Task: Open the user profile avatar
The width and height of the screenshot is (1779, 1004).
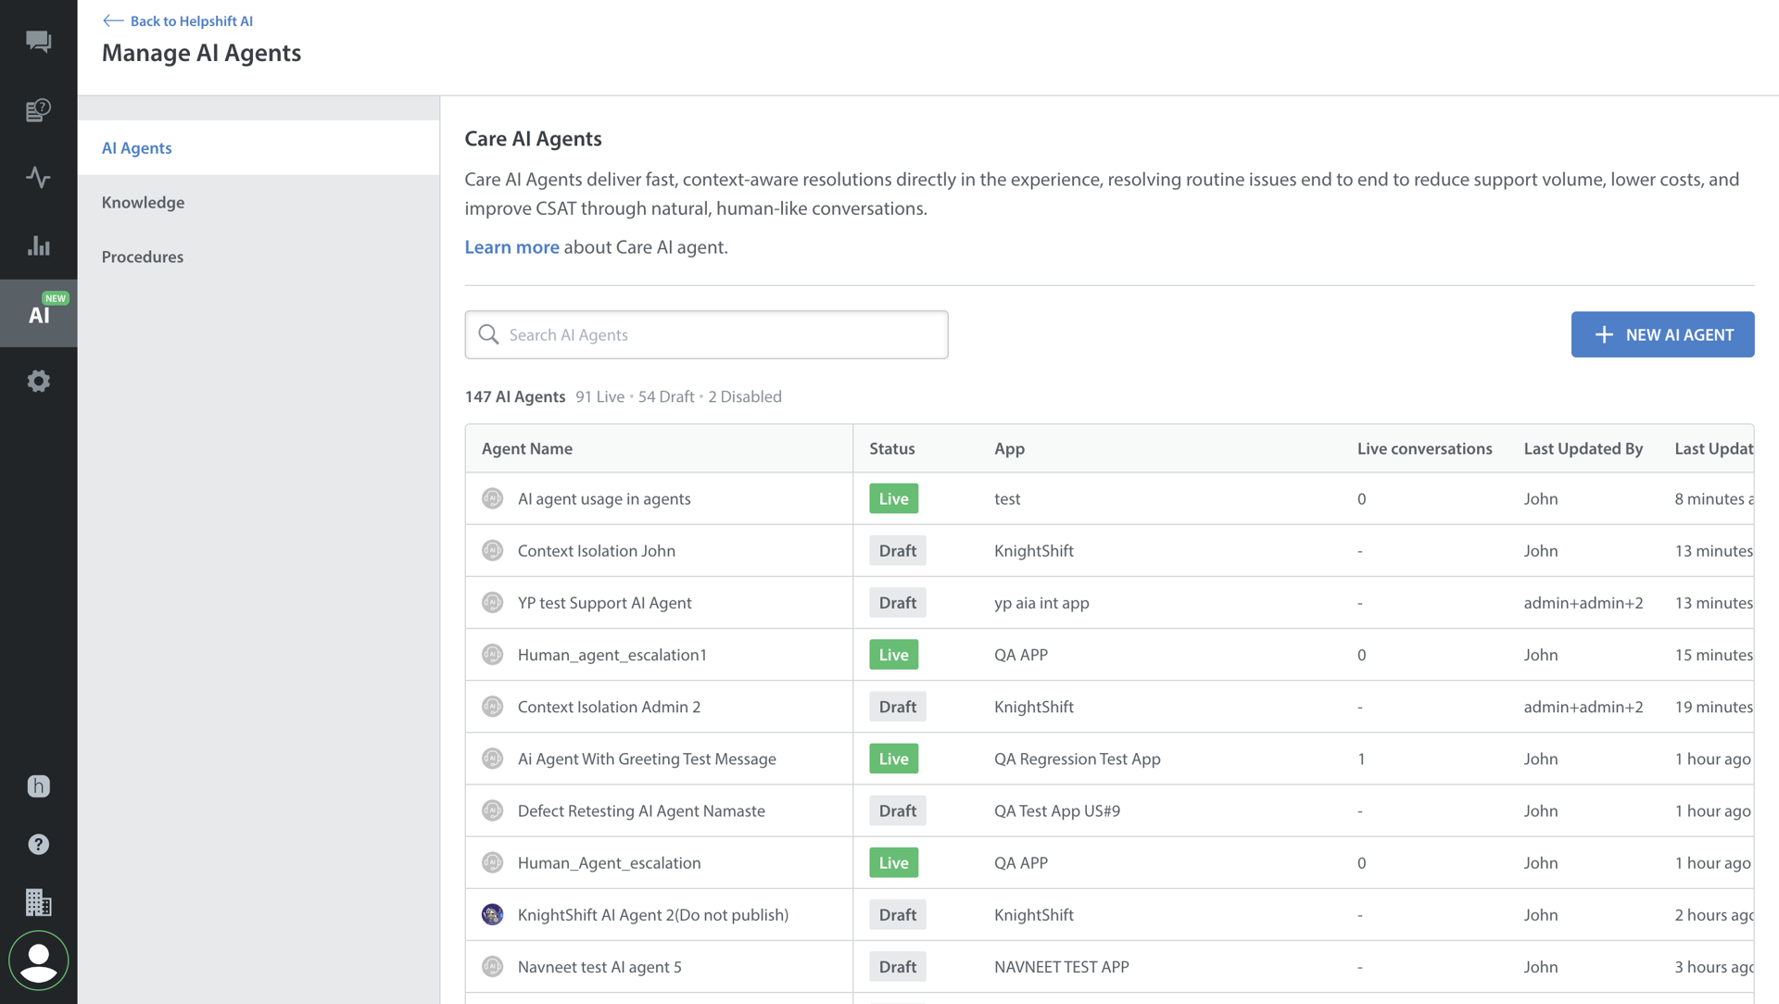Action: (x=38, y=961)
